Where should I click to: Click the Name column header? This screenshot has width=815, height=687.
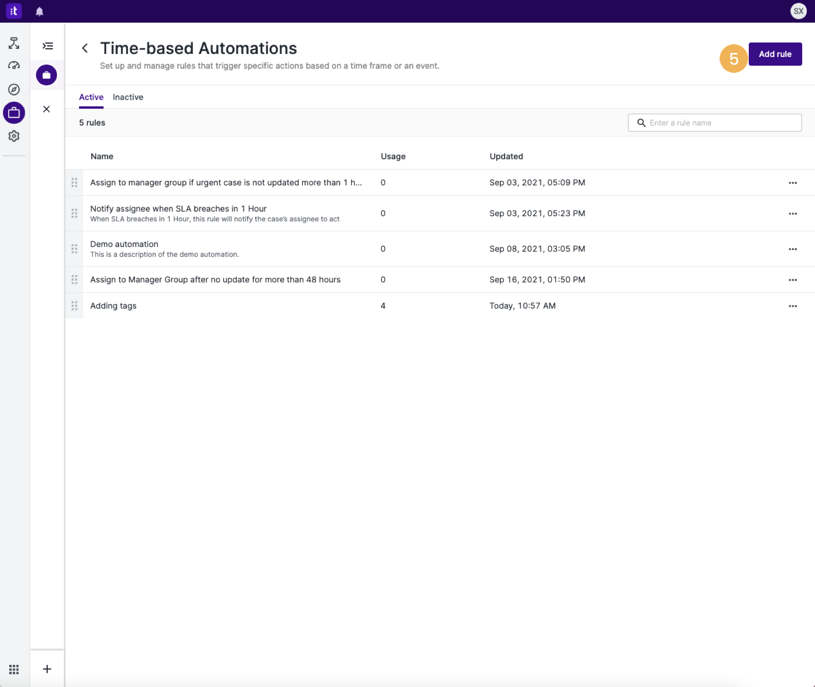pyautogui.click(x=102, y=157)
